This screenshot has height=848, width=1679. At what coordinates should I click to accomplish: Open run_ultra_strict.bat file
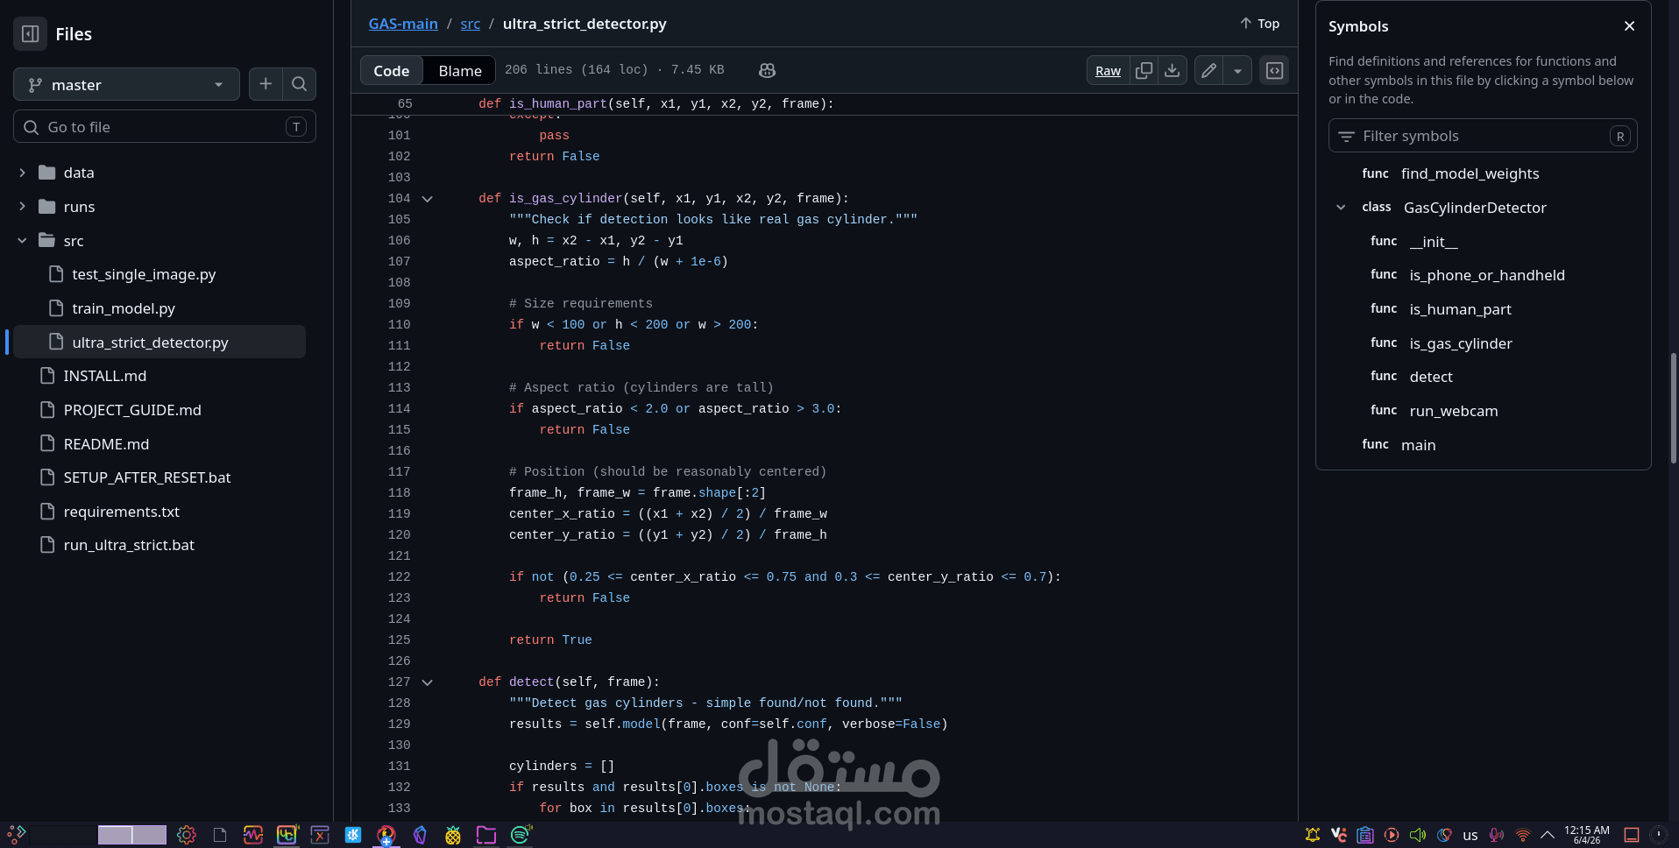click(x=129, y=545)
